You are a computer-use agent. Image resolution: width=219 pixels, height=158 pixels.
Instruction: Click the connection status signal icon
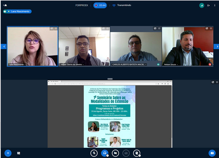[202, 5]
